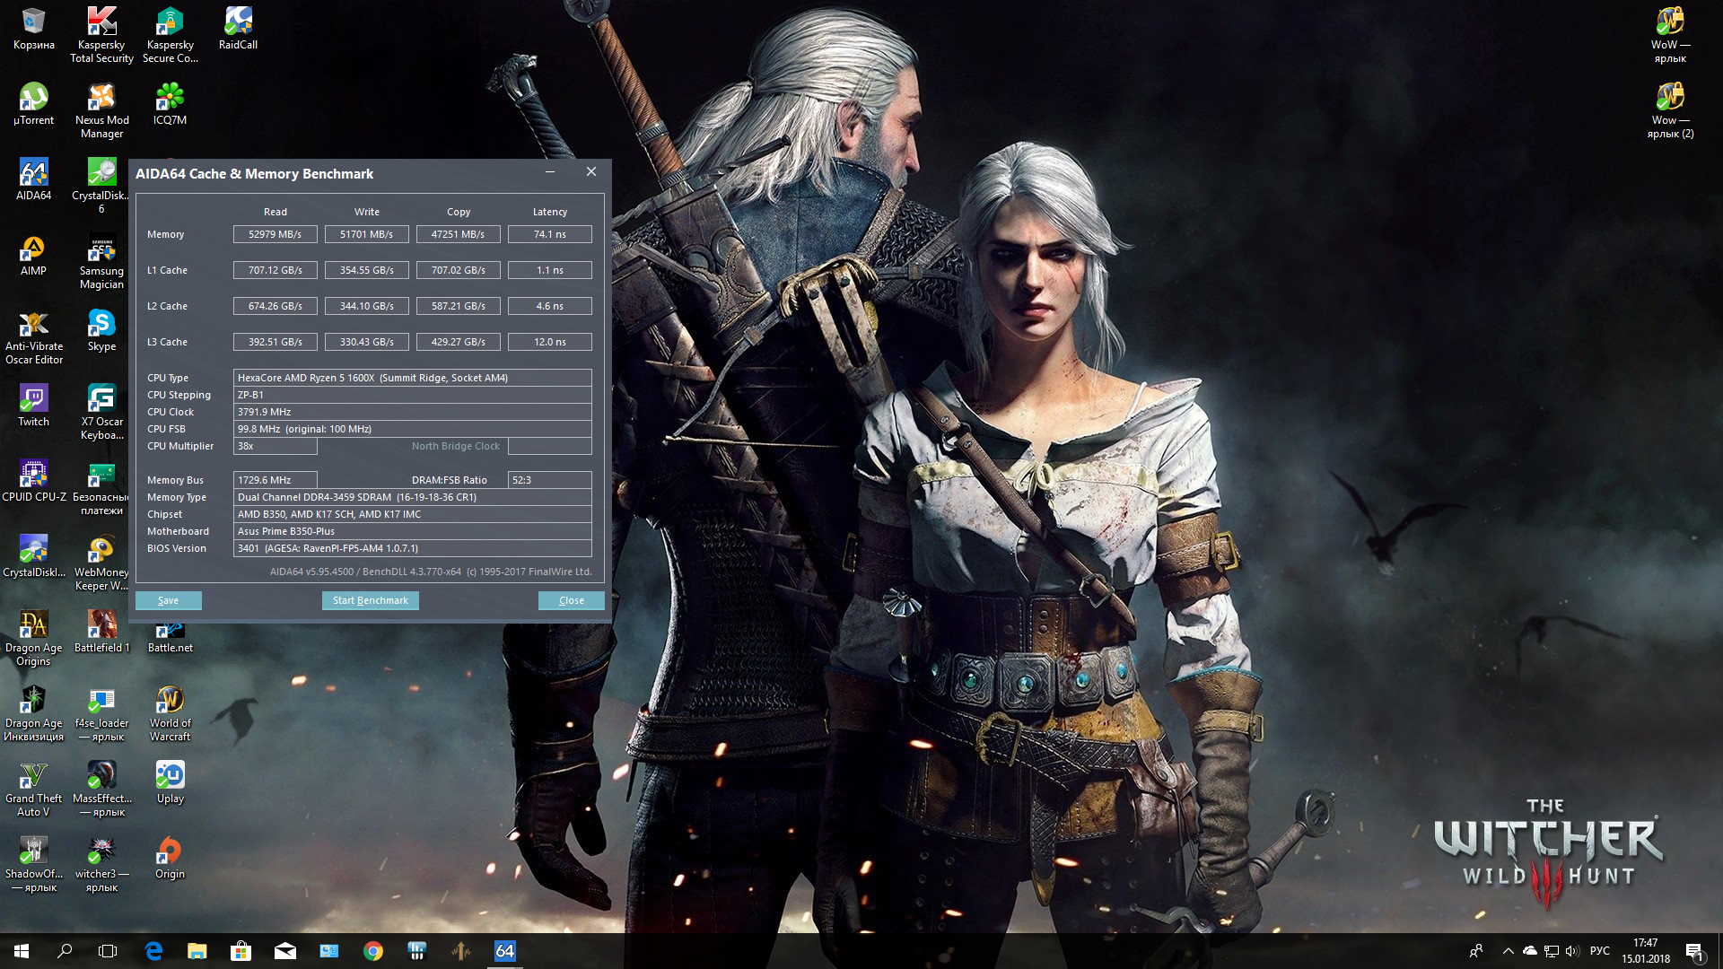Select the AIDA64 taskbar button
This screenshot has width=1723, height=969.
(x=505, y=951)
